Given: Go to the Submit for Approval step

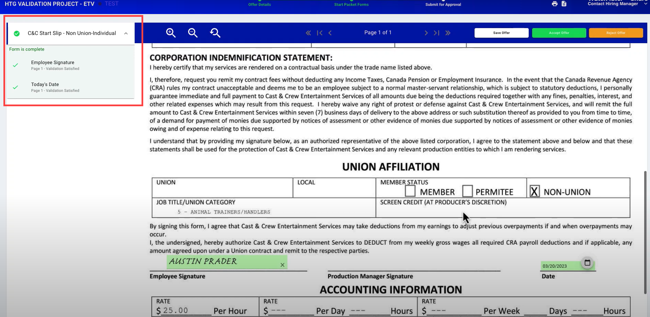Looking at the screenshot, I should [443, 4].
